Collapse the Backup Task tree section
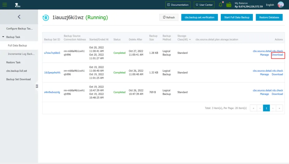The image size is (289, 164). 3,37
